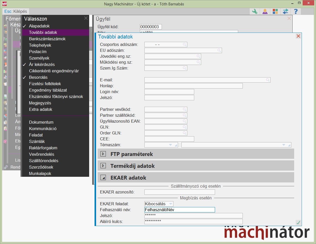Expand the Termékdíj adatok section

tap(103, 166)
